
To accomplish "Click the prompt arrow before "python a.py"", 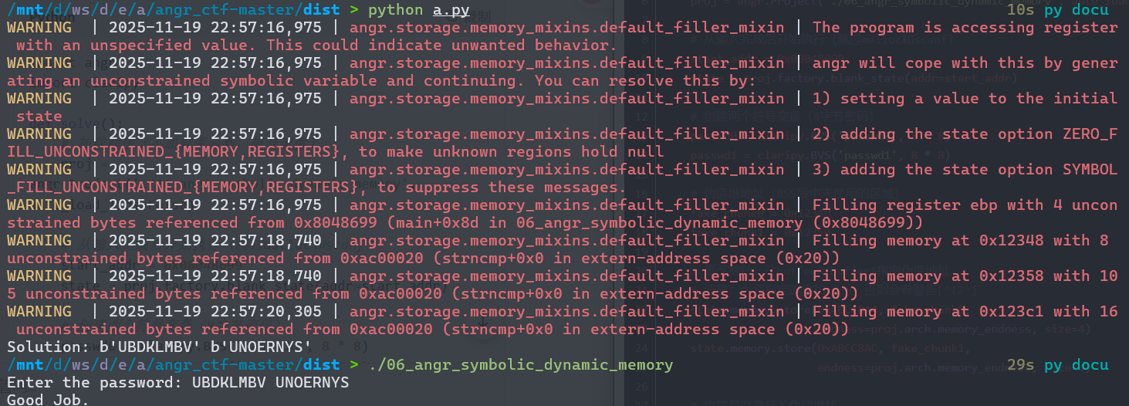I will tap(354, 10).
